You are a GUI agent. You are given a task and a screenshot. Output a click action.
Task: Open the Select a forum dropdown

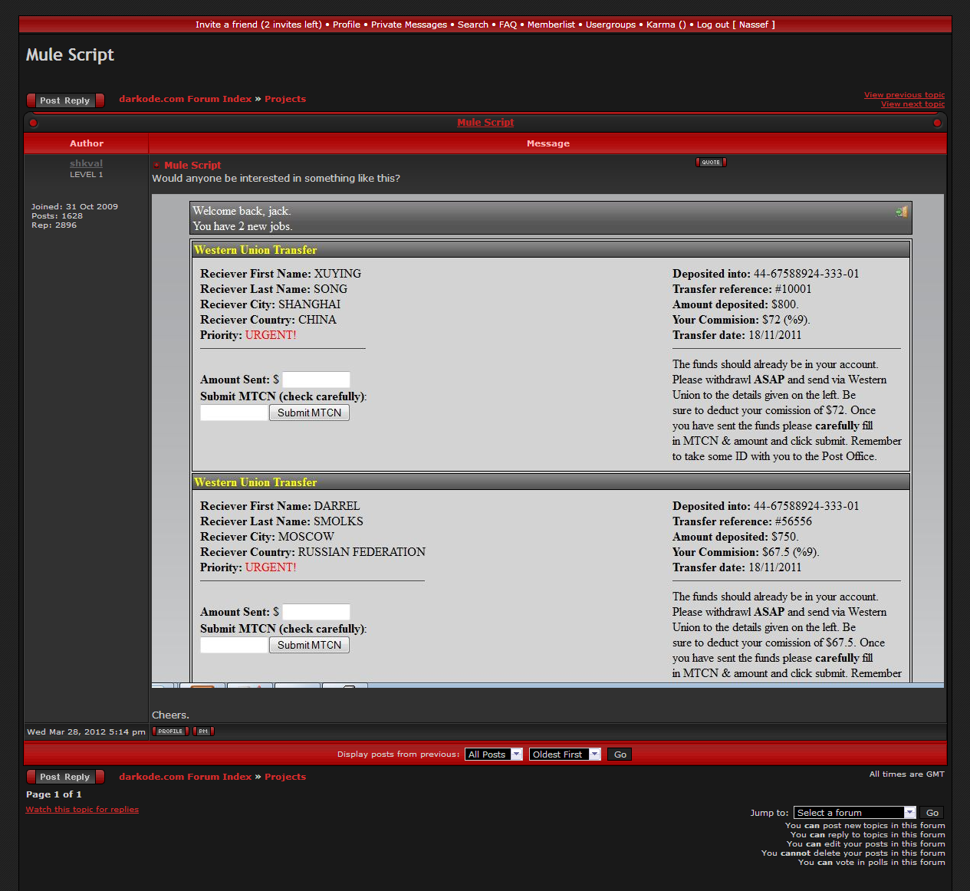pyautogui.click(x=854, y=813)
